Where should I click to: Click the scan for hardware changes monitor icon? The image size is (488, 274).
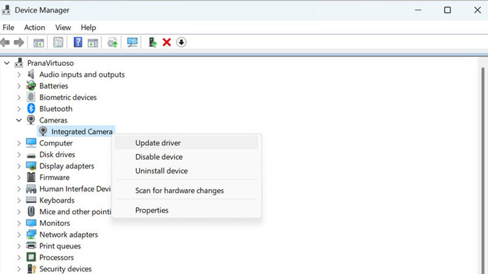pyautogui.click(x=132, y=43)
